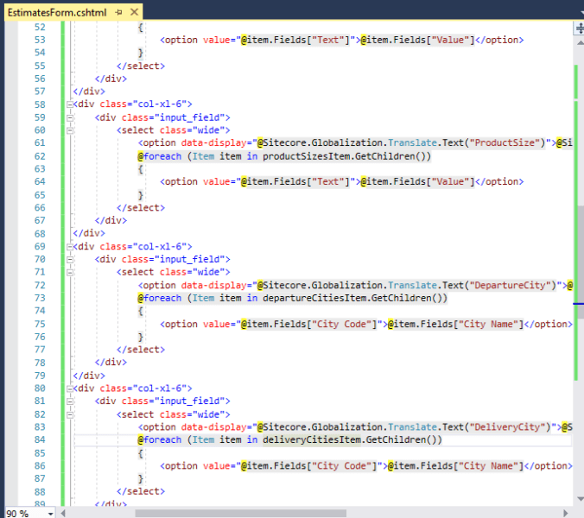Click the vertical scrollbar thumb
This screenshot has height=518, width=584.
(x=578, y=250)
